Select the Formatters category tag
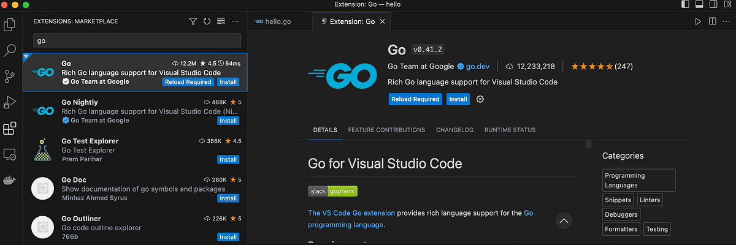This screenshot has height=245, width=736. (x=621, y=229)
